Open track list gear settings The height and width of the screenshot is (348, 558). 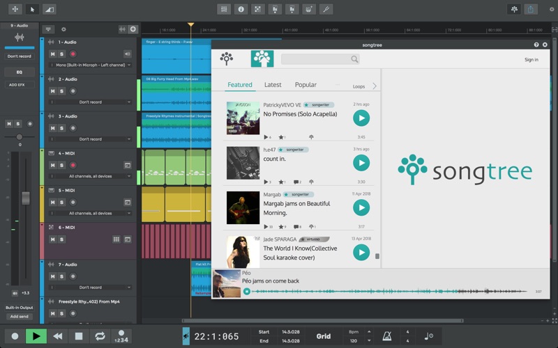pyautogui.click(x=63, y=29)
